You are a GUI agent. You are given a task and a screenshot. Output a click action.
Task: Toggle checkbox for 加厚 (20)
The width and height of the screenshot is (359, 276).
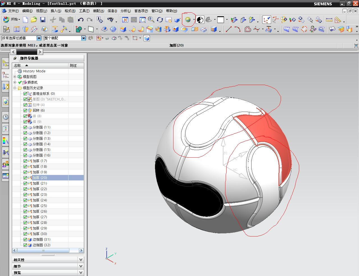coord(25,178)
